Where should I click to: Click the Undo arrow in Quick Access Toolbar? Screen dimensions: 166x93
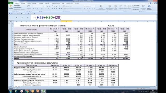tap(11, 13)
